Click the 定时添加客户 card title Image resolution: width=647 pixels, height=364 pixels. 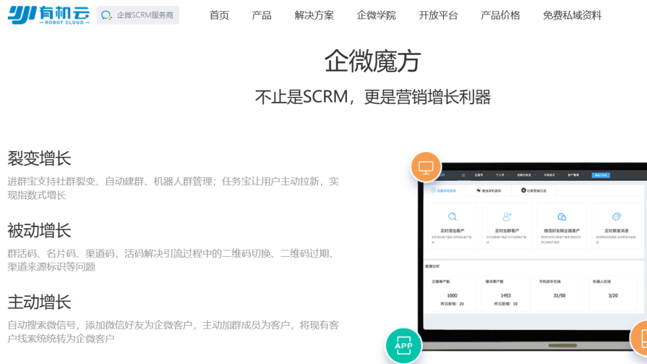(452, 231)
